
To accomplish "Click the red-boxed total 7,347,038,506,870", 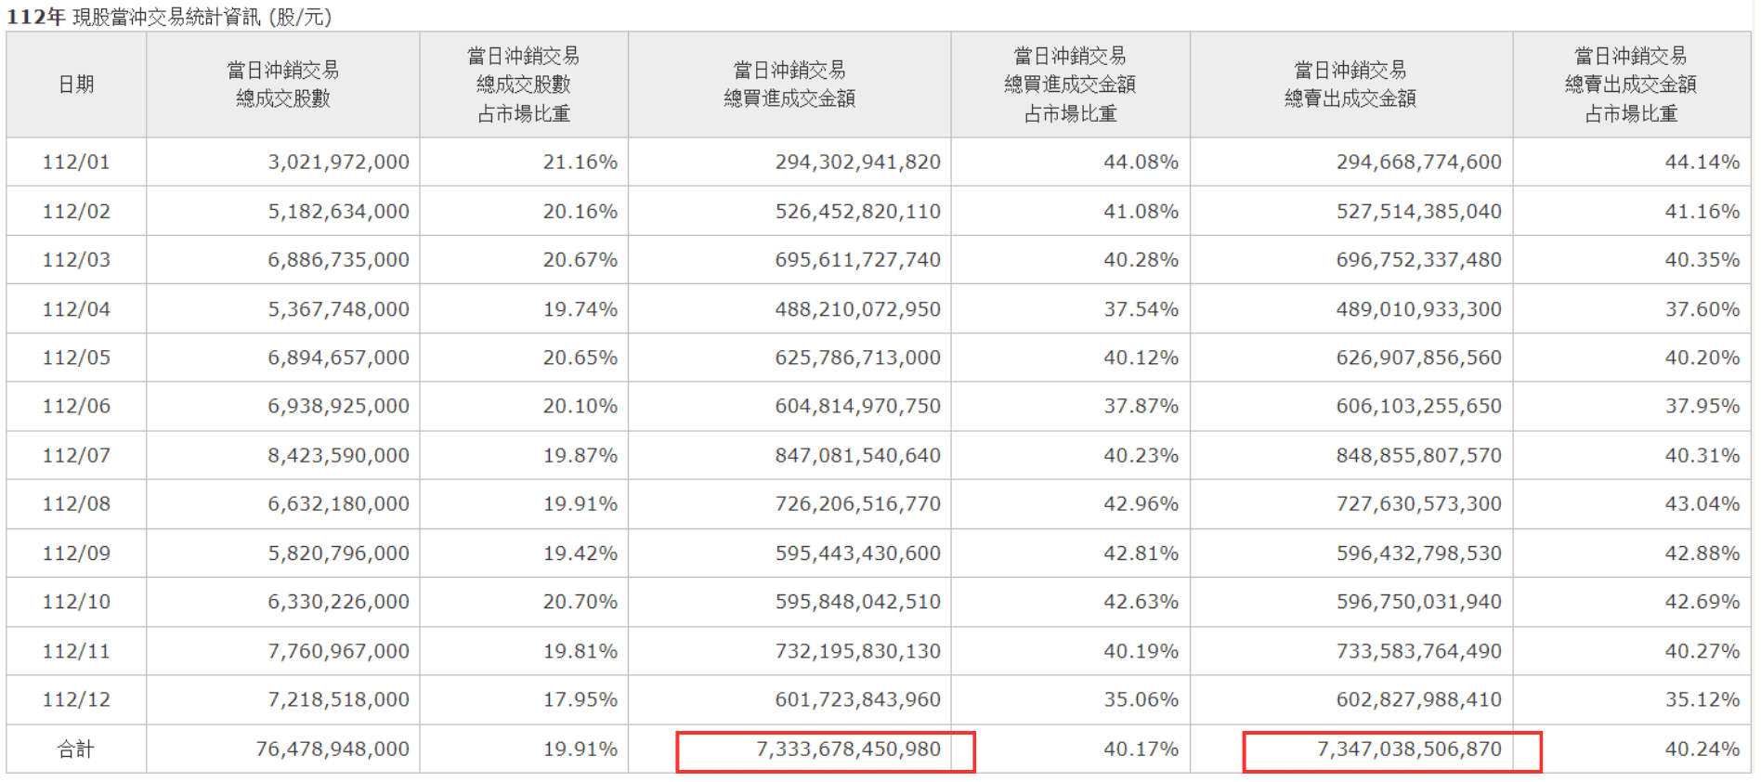I will pyautogui.click(x=1408, y=749).
